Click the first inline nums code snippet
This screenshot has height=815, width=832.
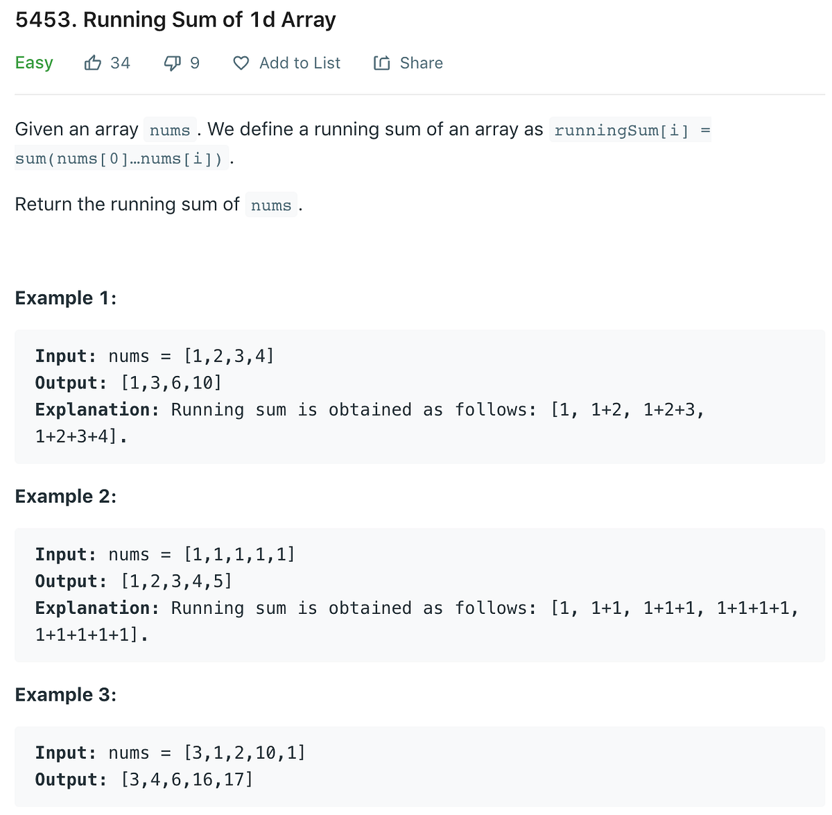pos(170,130)
